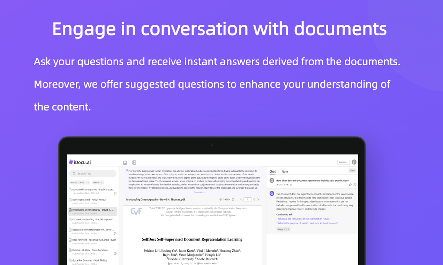Open the Genre filter dropdown

(x=98, y=182)
